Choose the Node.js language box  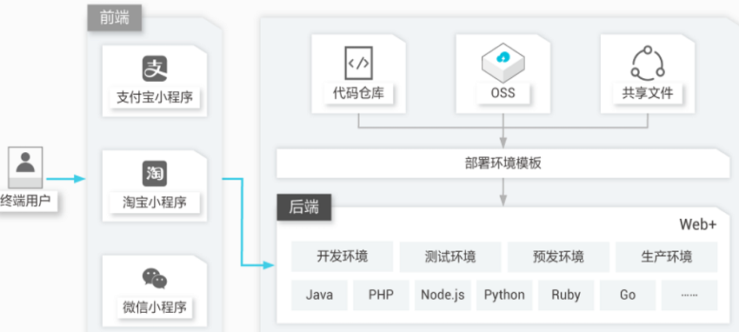[x=443, y=295]
